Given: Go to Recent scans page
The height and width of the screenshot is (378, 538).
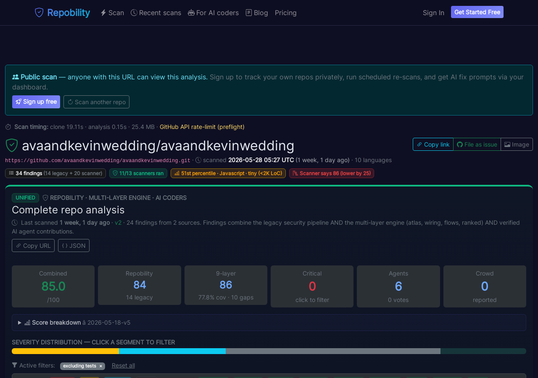Looking at the screenshot, I should click(156, 13).
